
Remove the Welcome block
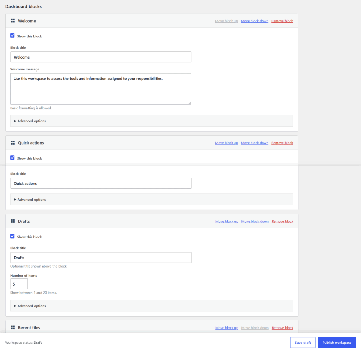click(x=282, y=21)
